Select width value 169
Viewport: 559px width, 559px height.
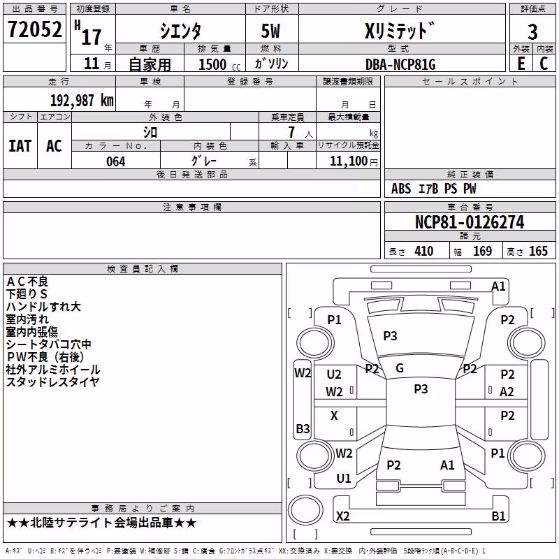coord(482,251)
